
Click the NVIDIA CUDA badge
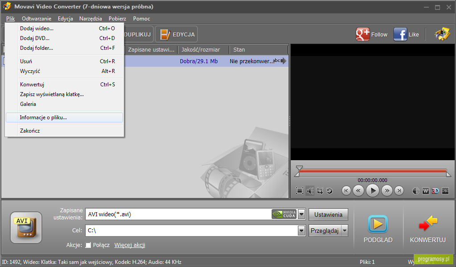(284, 214)
